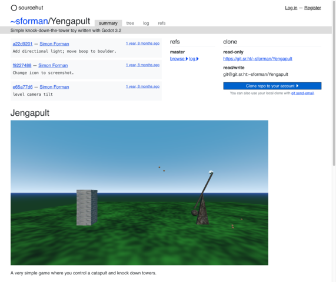Open the master branch log arrow link
This screenshot has width=336, height=282.
194,59
